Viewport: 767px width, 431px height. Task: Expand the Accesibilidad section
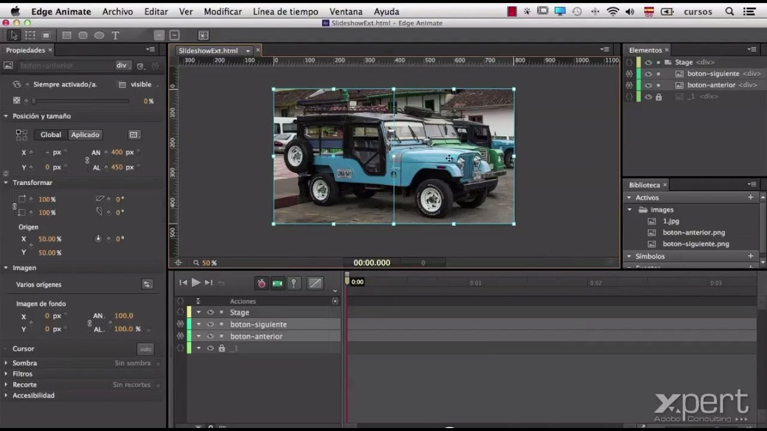pos(6,395)
